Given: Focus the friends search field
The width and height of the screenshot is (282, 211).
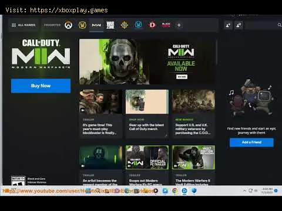Looking at the screenshot, I should pyautogui.click(x=263, y=25).
